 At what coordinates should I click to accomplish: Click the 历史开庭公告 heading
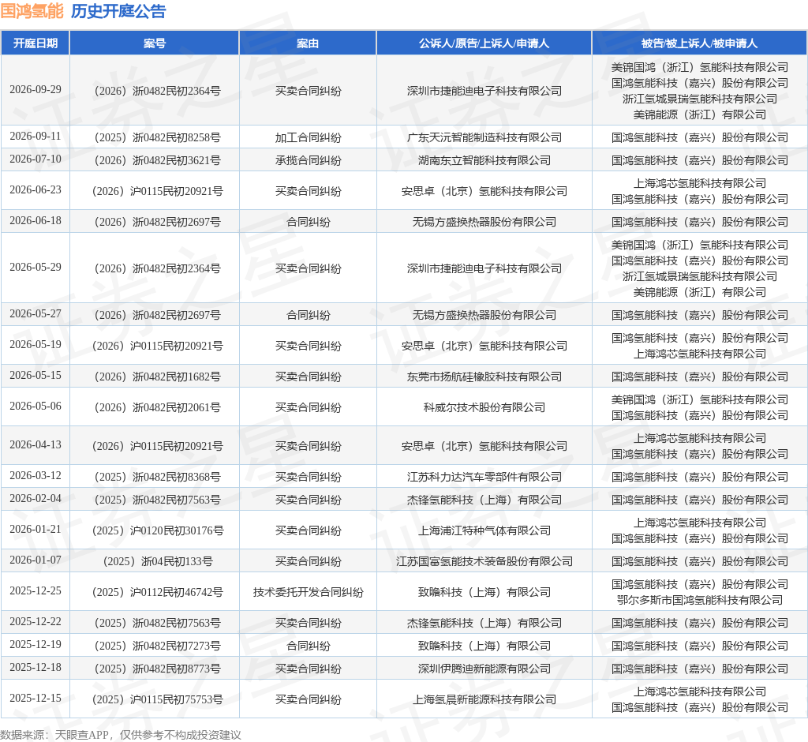tap(118, 11)
